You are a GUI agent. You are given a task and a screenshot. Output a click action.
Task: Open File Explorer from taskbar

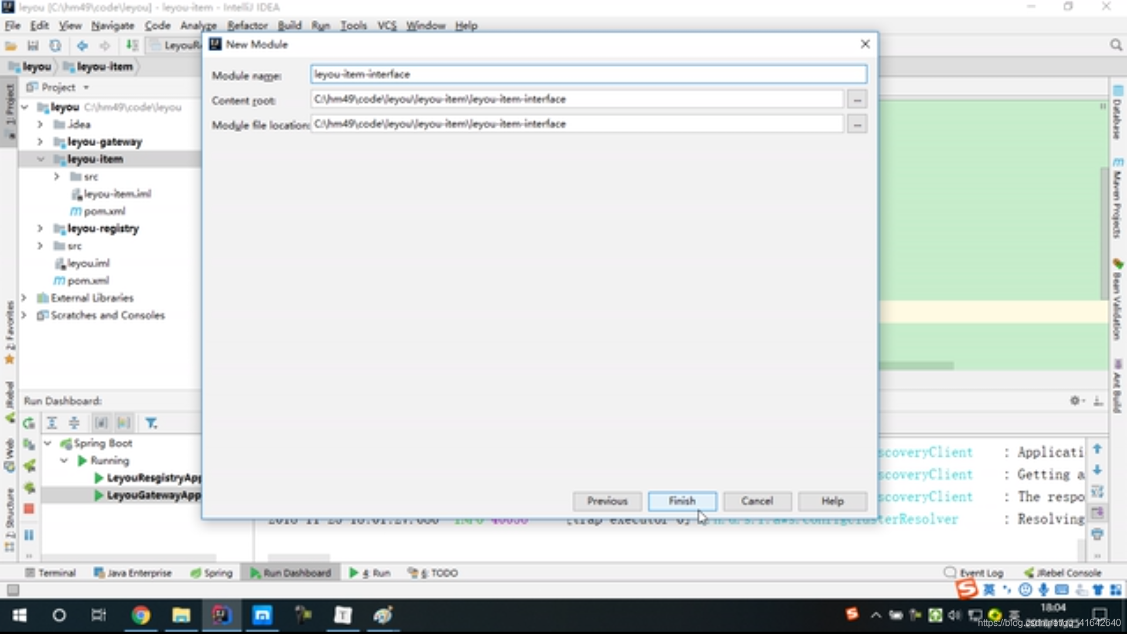click(x=181, y=615)
